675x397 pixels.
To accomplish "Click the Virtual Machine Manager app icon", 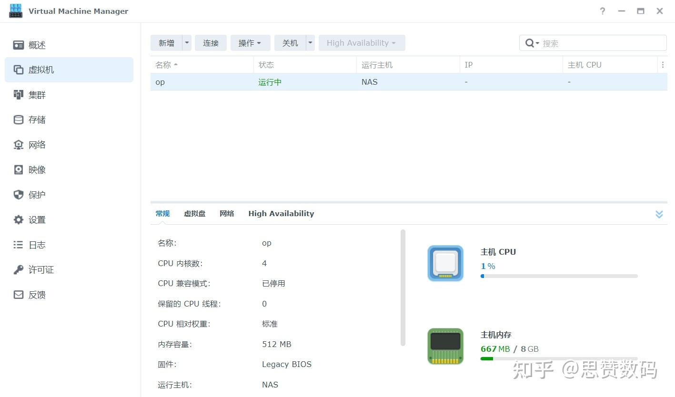I will point(16,11).
